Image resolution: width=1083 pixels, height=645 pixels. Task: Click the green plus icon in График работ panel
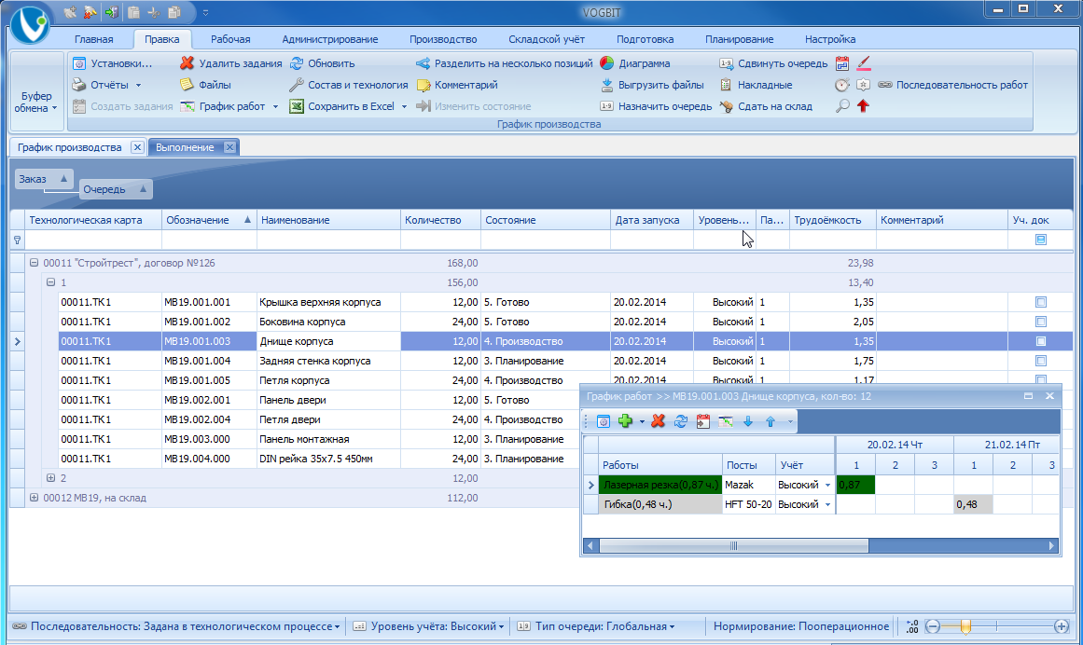[x=626, y=420]
